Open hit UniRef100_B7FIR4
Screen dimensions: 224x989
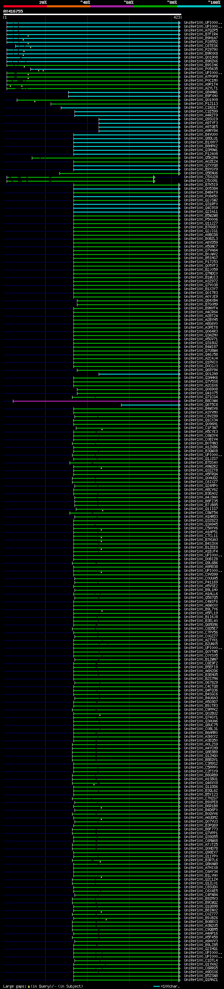tap(201, 34)
